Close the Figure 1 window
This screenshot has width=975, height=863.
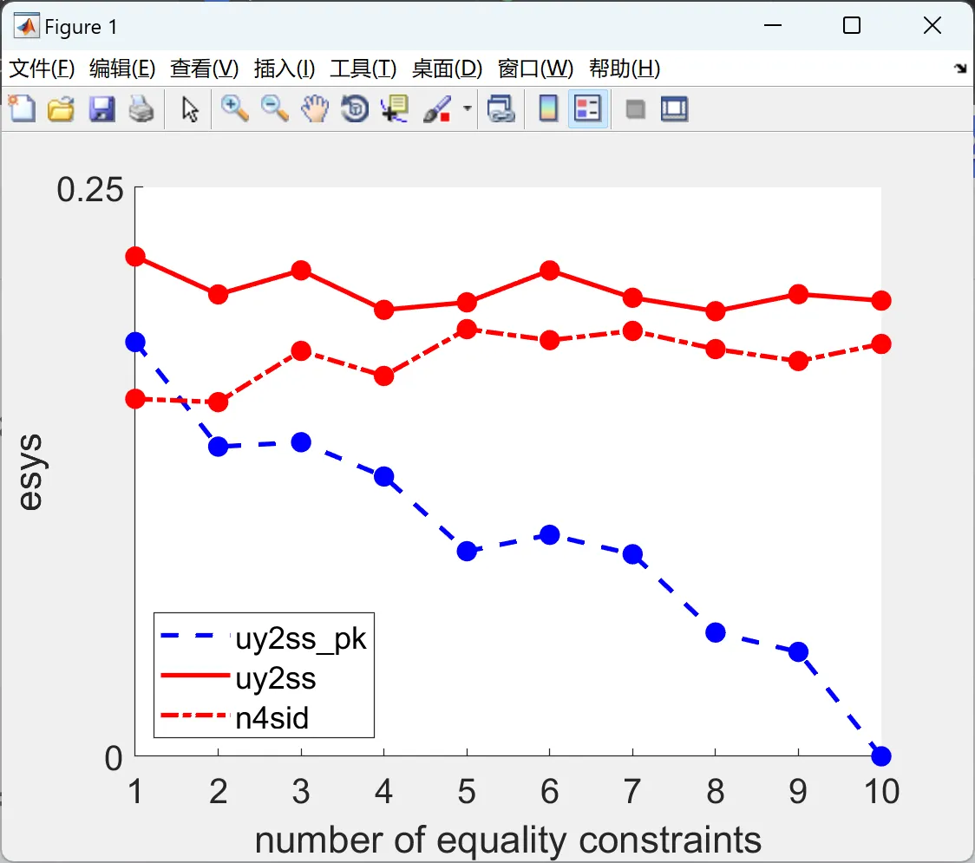click(x=932, y=25)
